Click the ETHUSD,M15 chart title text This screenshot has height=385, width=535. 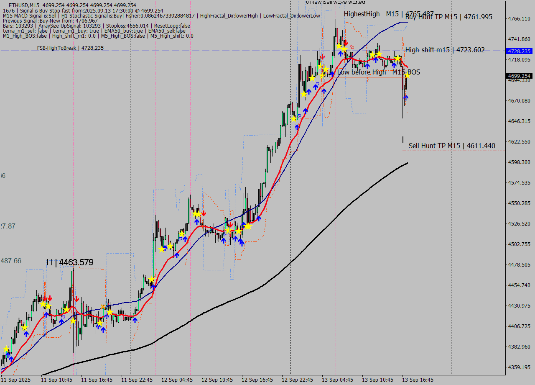tap(27, 5)
